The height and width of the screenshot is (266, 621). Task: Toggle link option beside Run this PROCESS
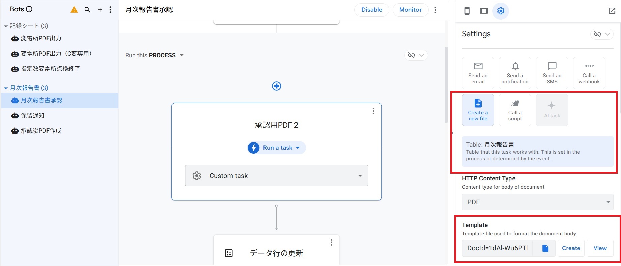click(416, 55)
